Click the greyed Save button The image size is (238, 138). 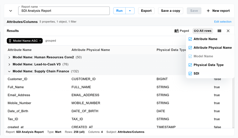(x=194, y=11)
